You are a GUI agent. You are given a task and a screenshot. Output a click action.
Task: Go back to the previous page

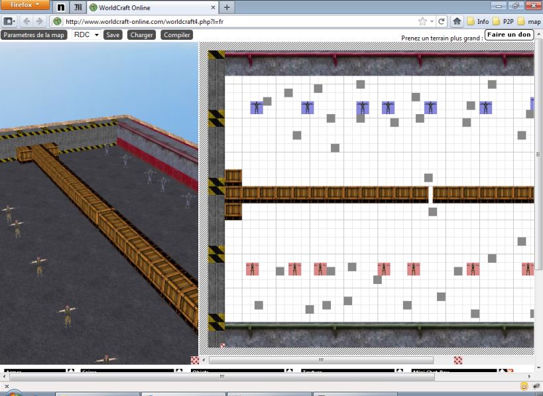click(27, 21)
